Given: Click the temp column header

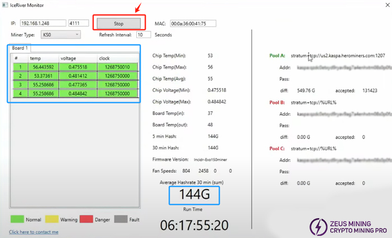Looking at the screenshot, I should pos(43,58).
